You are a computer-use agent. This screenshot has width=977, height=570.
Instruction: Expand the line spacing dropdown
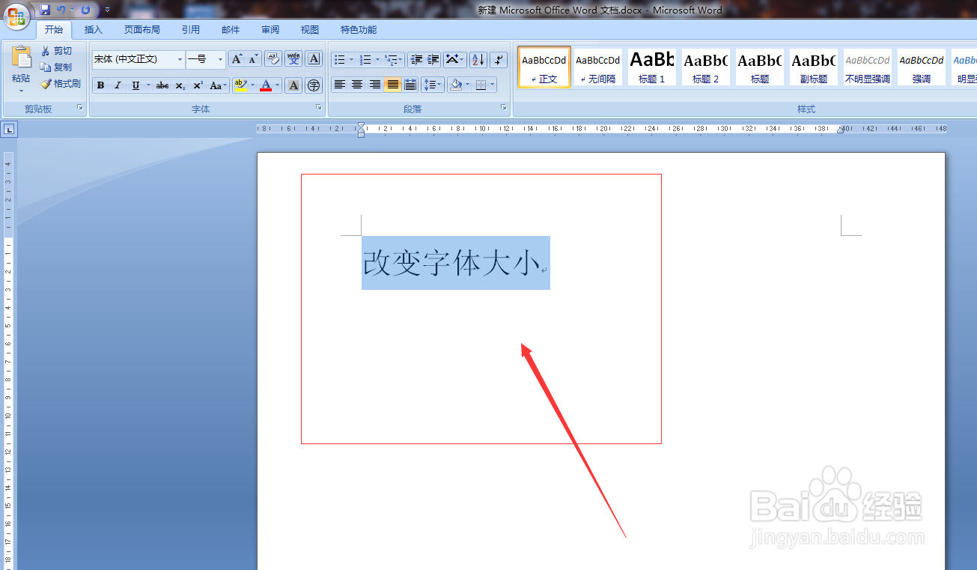click(x=439, y=85)
